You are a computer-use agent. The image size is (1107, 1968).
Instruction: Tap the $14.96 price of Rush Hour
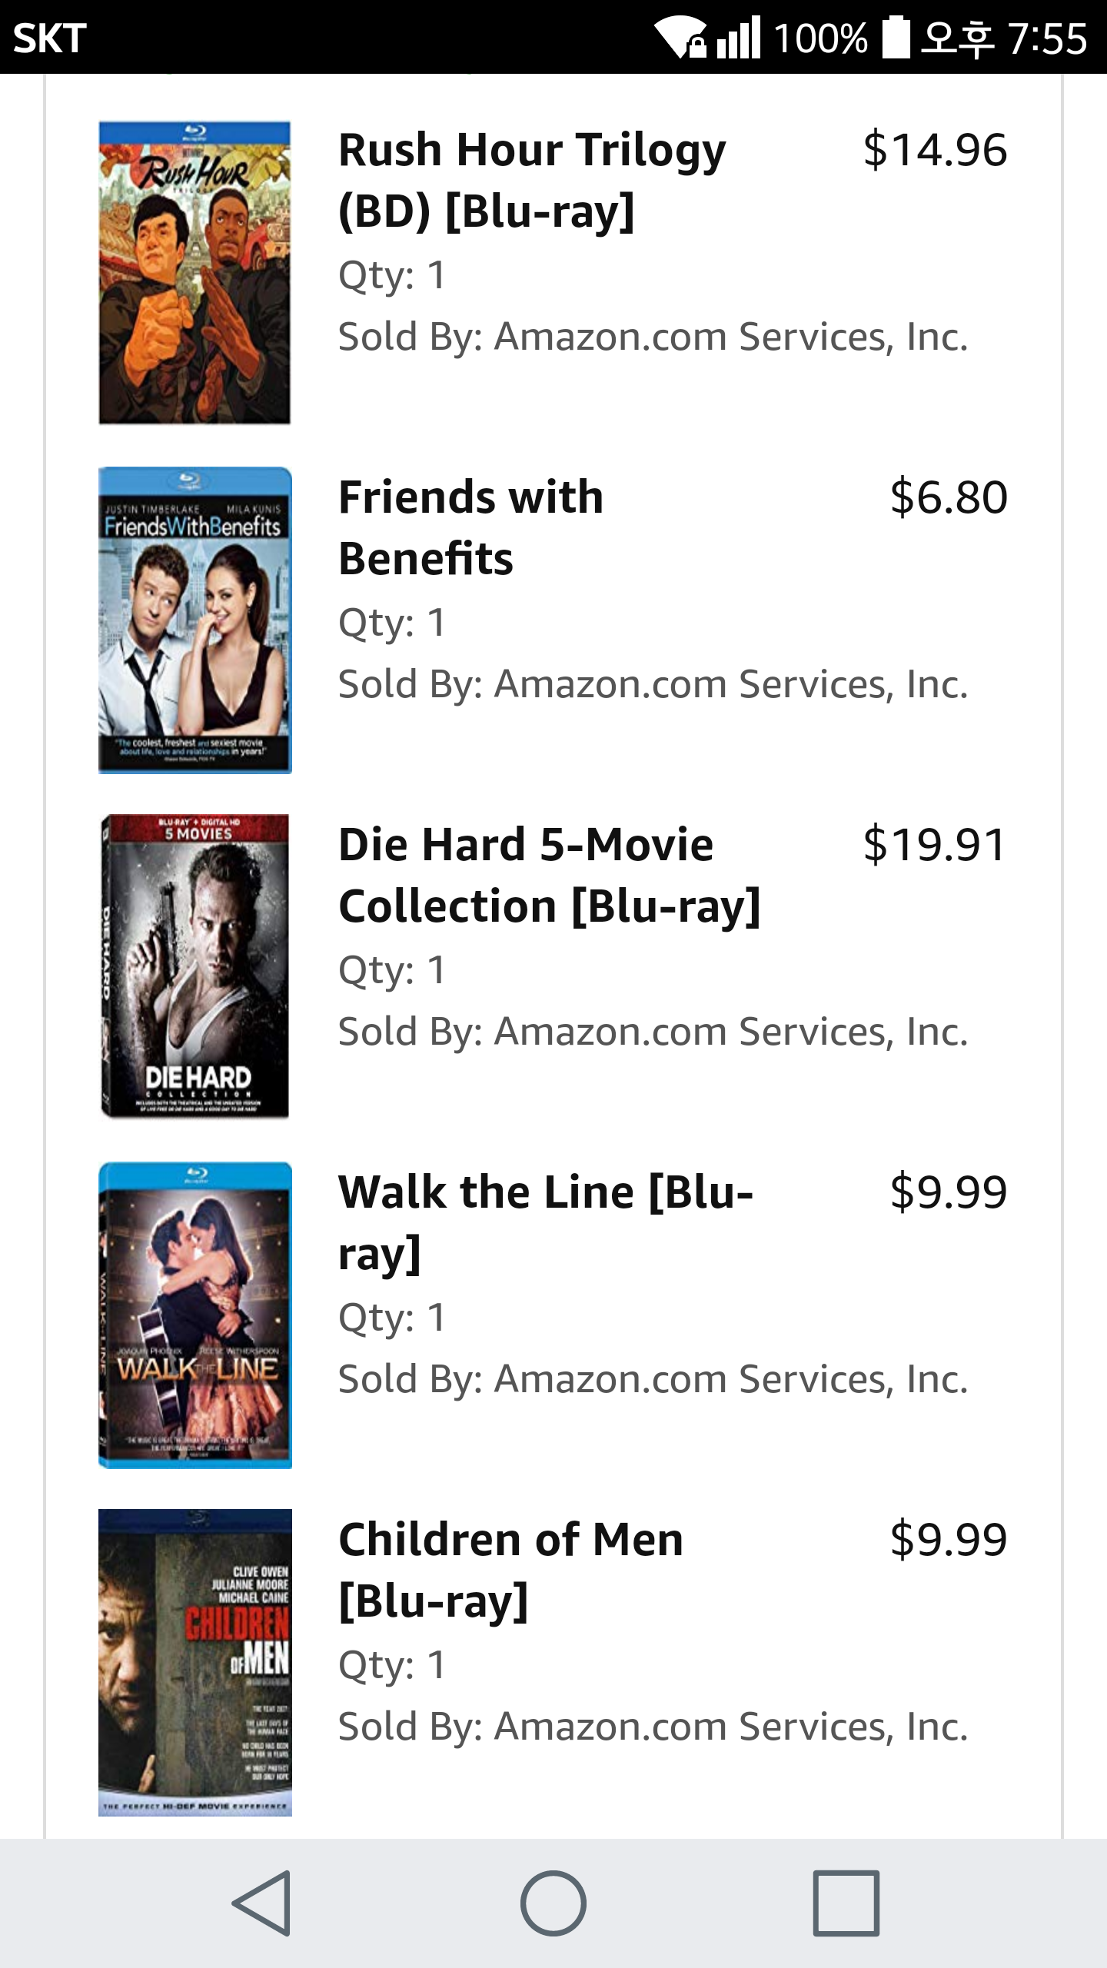(934, 149)
